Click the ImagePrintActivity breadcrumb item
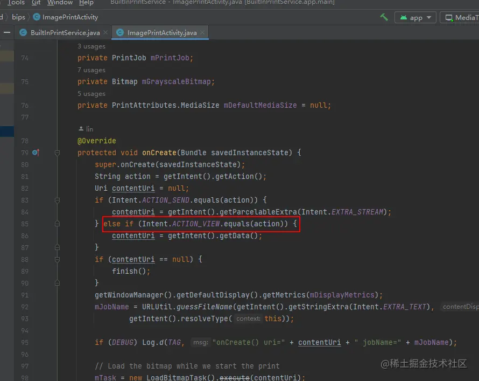Image resolution: width=479 pixels, height=381 pixels. pos(71,17)
